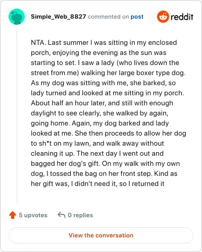Screen dimensions: 202x252
Task: Open the Simple_Web_8827 user profile
Action: (59, 17)
